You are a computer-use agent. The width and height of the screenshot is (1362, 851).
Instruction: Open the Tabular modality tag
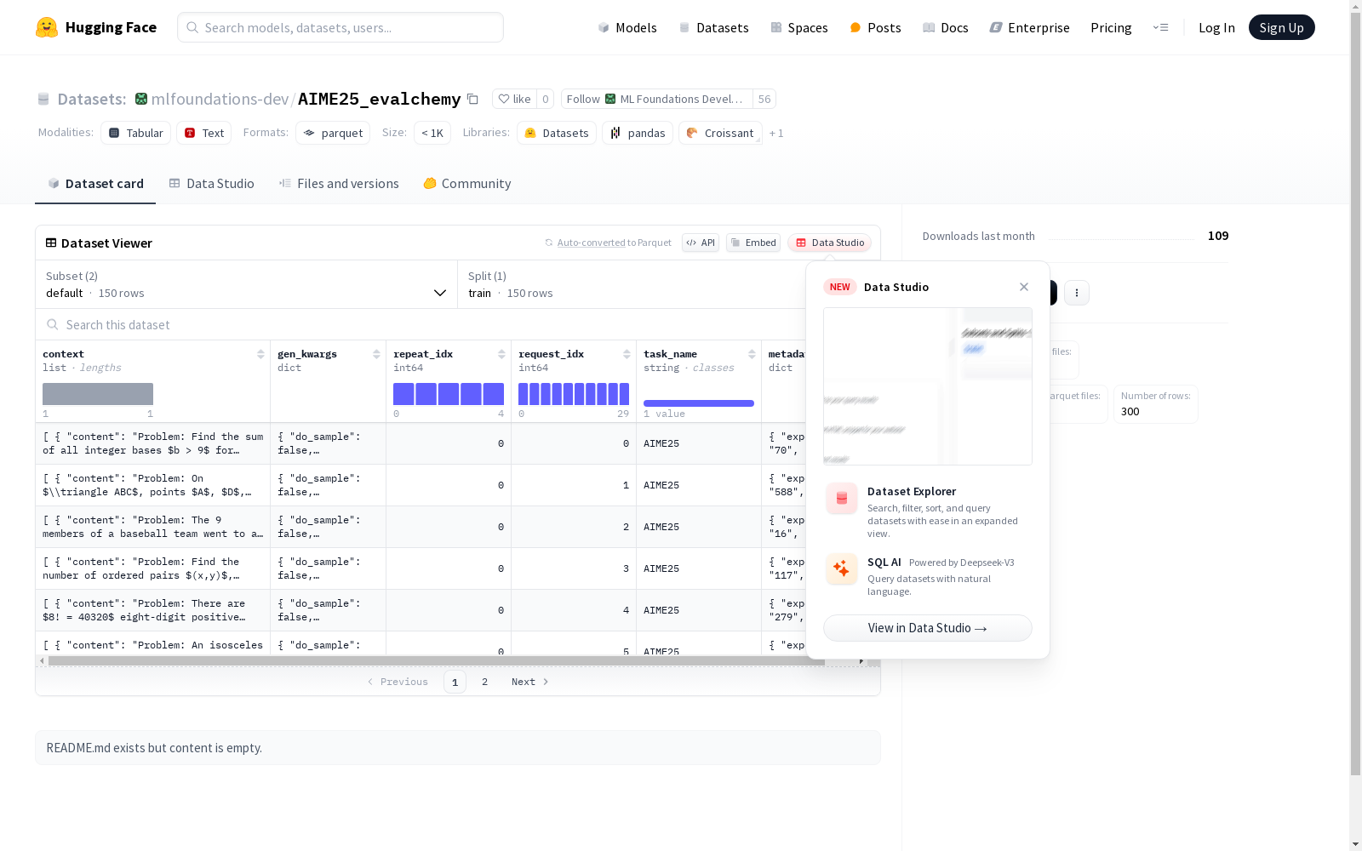tap(136, 133)
